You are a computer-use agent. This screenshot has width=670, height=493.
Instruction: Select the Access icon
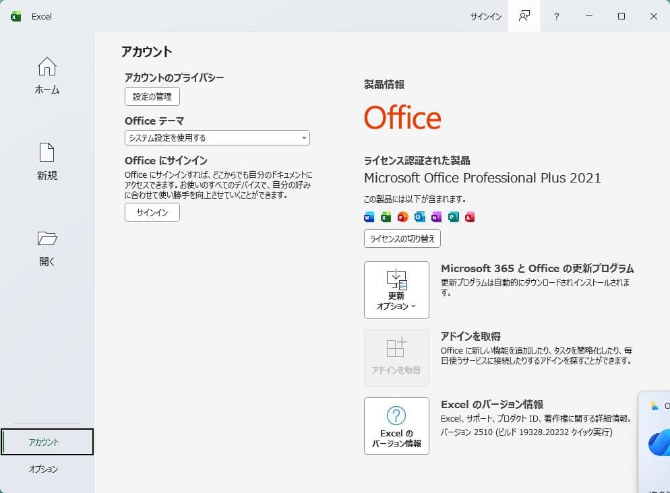(x=469, y=217)
